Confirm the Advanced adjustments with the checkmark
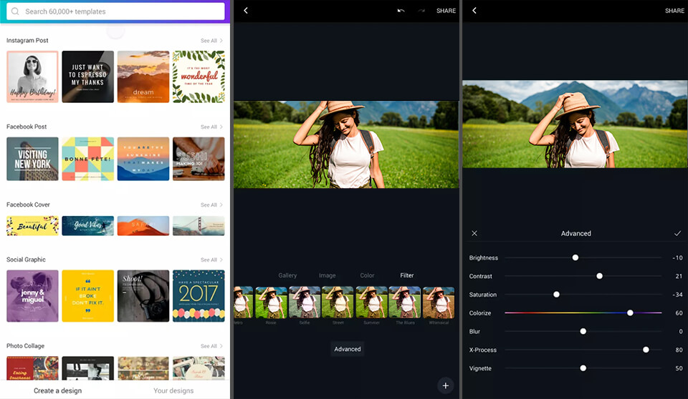This screenshot has width=688, height=399. 677,233
